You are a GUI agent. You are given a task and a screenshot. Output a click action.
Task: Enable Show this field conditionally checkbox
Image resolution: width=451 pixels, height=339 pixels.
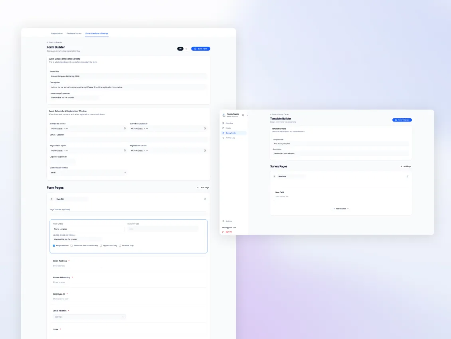coord(71,246)
